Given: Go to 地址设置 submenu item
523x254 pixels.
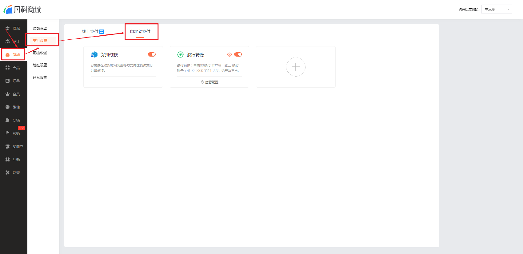Looking at the screenshot, I should 40,65.
